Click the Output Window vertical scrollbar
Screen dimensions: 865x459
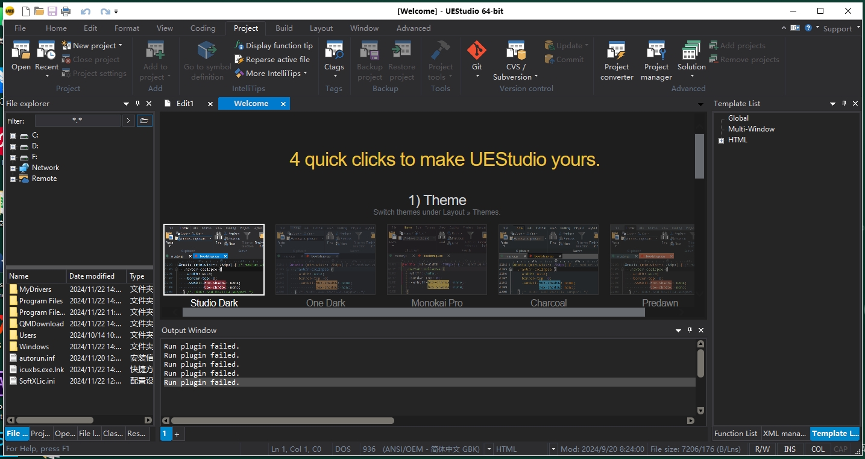coord(700,364)
